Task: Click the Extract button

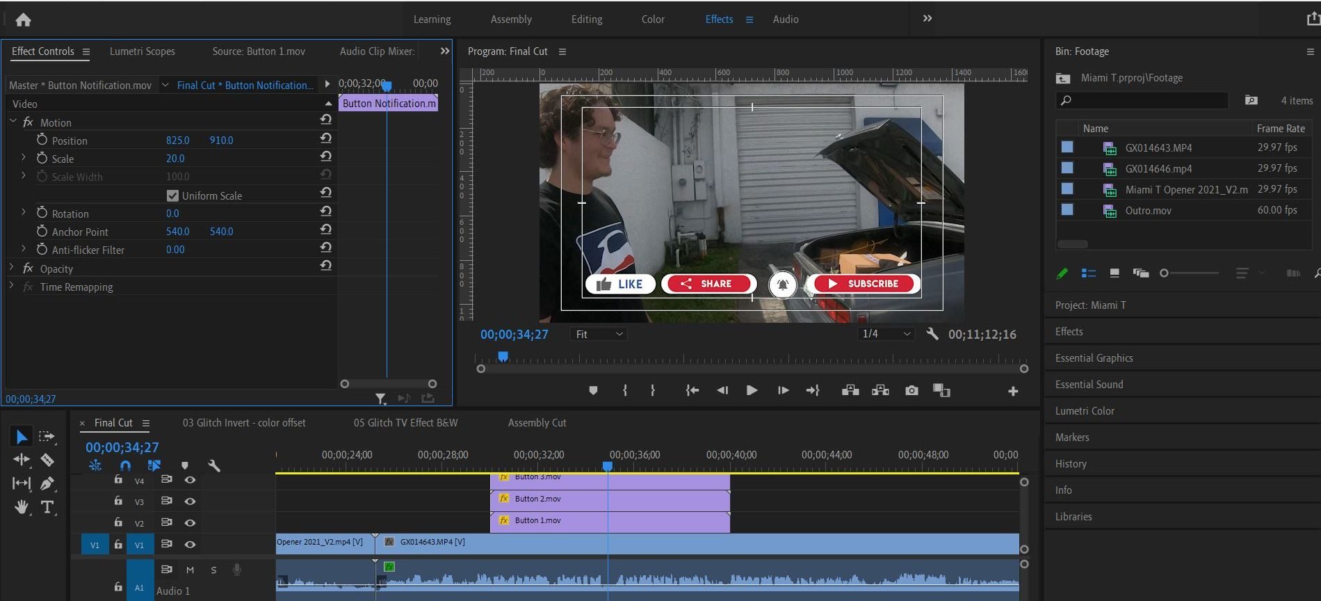Action: click(880, 390)
